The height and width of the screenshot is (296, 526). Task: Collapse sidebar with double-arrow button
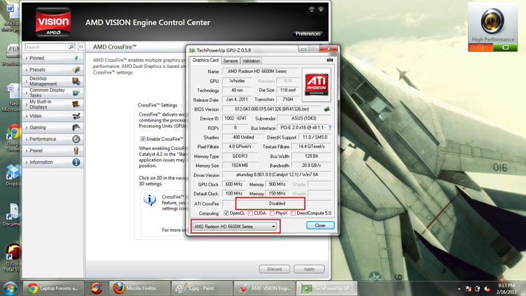tap(81, 47)
